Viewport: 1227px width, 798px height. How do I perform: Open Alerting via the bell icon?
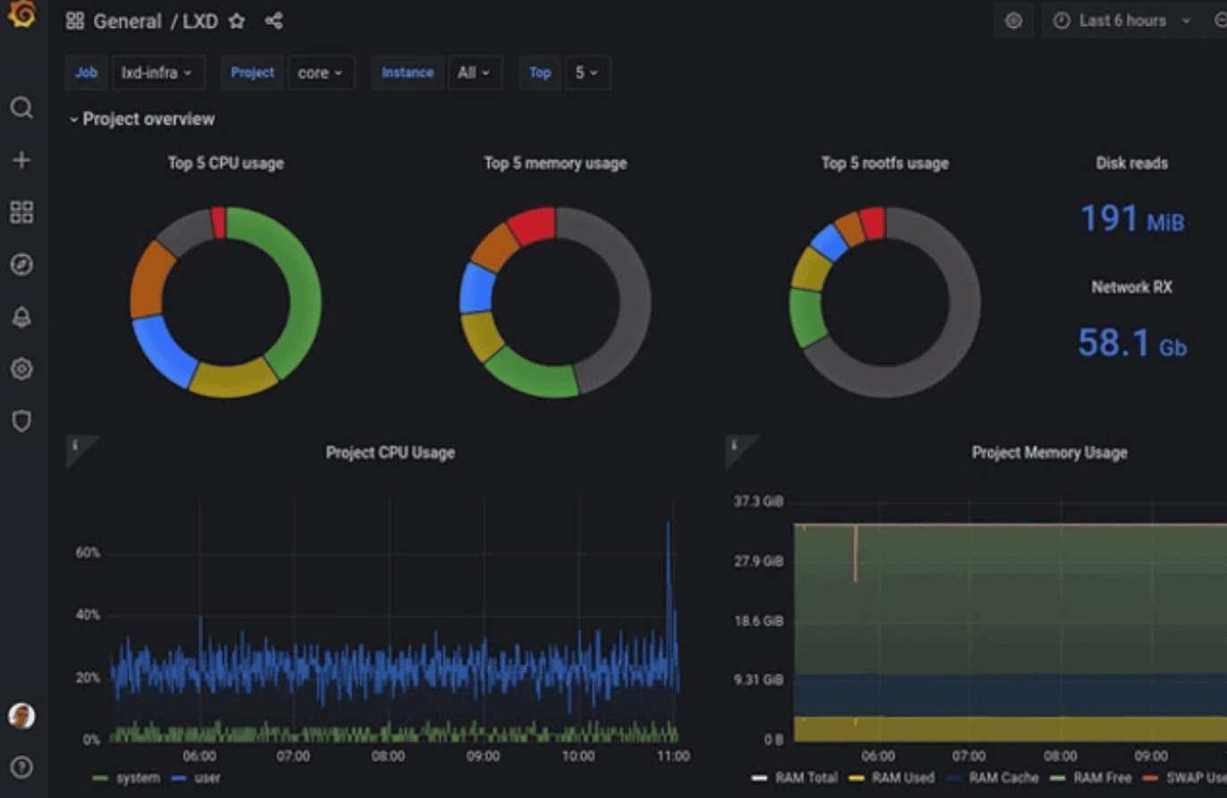point(21,317)
